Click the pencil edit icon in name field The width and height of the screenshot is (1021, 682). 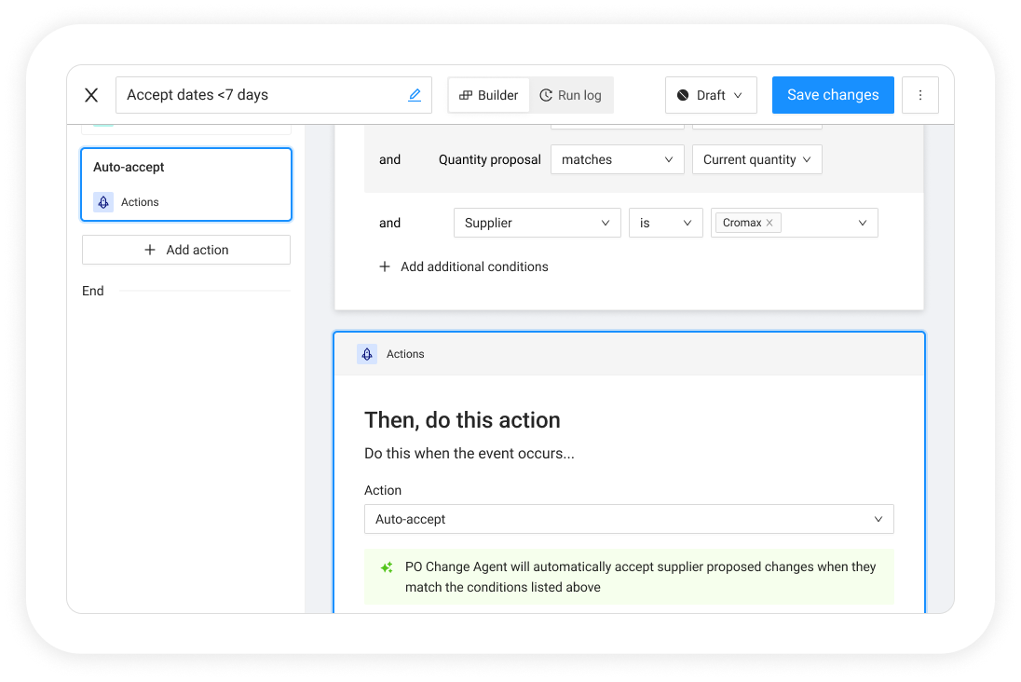[415, 95]
